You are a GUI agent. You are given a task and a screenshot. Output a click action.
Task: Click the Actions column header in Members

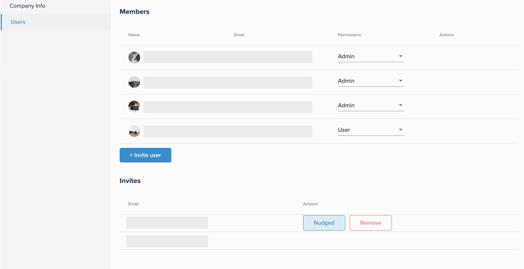[447, 35]
